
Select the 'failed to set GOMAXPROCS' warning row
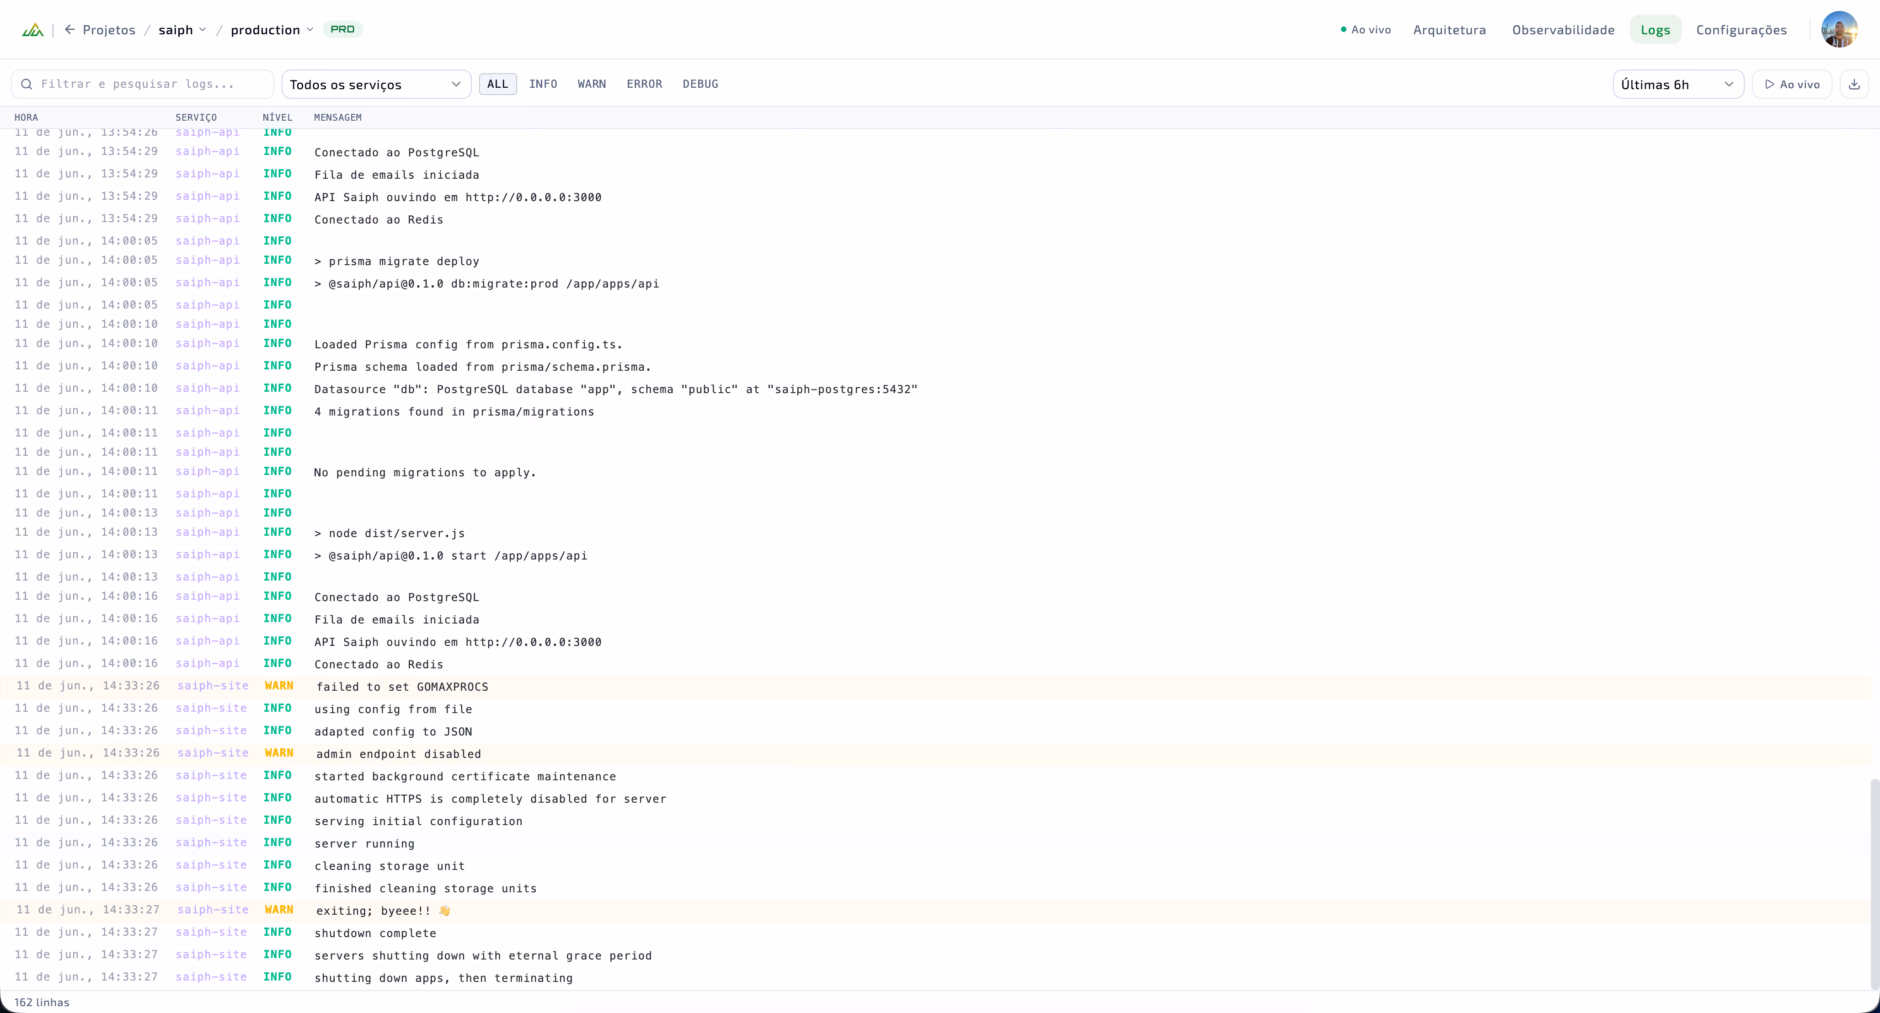coord(935,687)
